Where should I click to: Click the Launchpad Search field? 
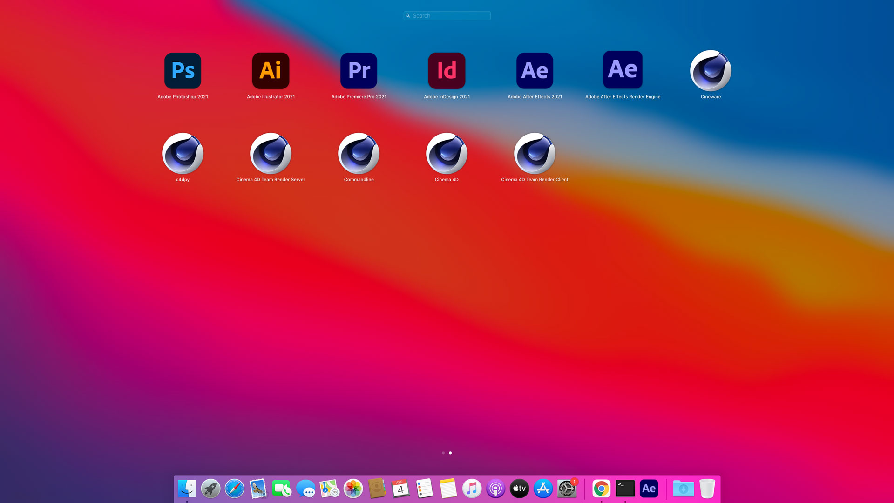447,15
